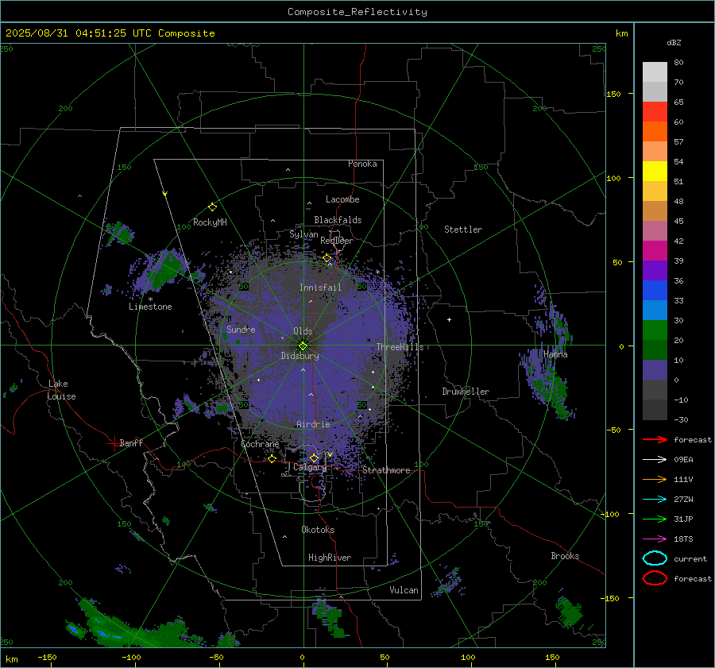Select the Limestone label
This screenshot has width=715, height=668.
pyautogui.click(x=150, y=307)
